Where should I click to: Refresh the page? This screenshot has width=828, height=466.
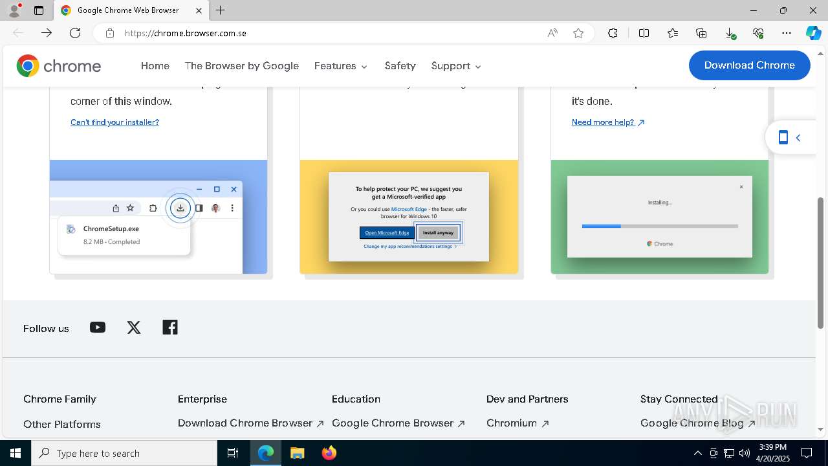pyautogui.click(x=75, y=33)
